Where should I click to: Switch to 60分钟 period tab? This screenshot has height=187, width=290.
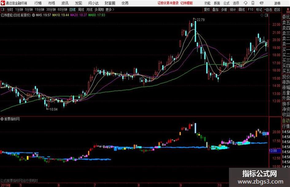[x=62, y=10]
